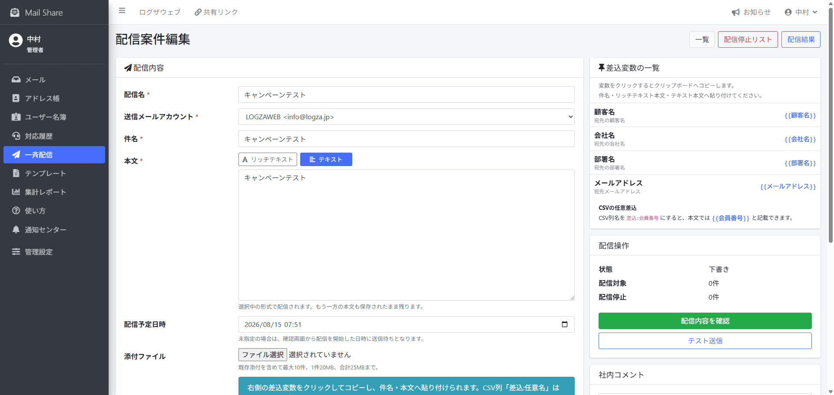Click the 下書き status value
The image size is (834, 395).
click(719, 269)
